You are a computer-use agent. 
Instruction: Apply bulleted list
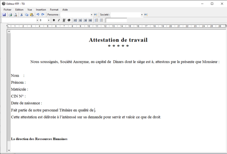[101, 20]
